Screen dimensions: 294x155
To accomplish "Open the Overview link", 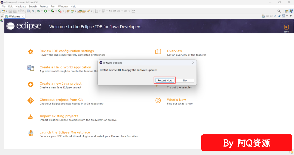I will pyautogui.click(x=174, y=51).
